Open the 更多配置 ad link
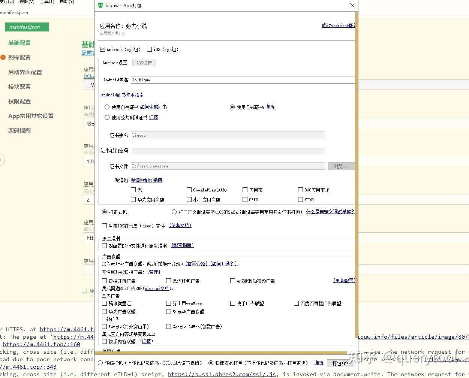 tap(344, 280)
